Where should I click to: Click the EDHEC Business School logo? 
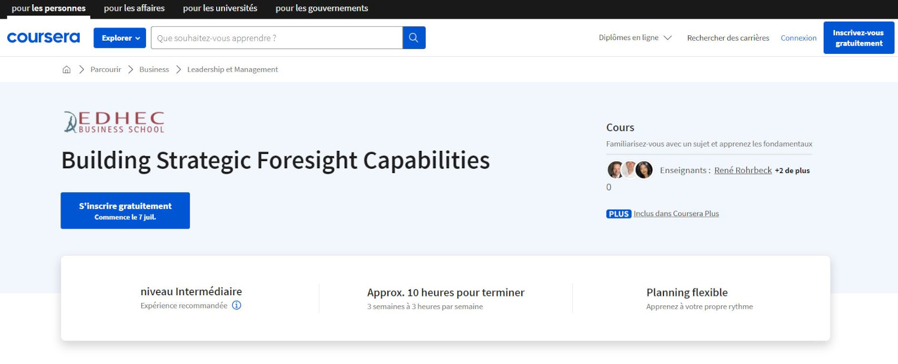click(x=114, y=122)
